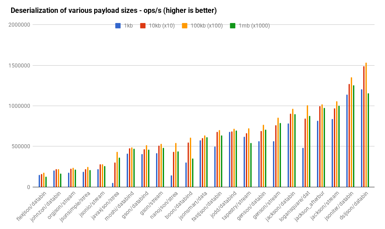
Task: Click the x-axis label logansquare/dat
Action: [x=295, y=206]
